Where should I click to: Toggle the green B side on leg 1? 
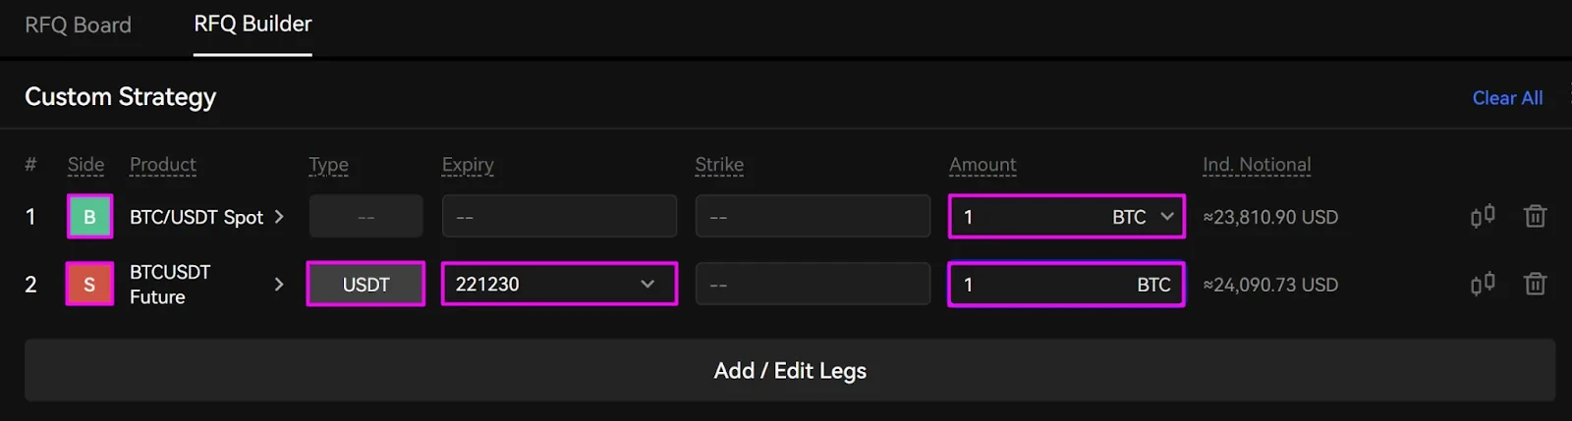click(89, 217)
